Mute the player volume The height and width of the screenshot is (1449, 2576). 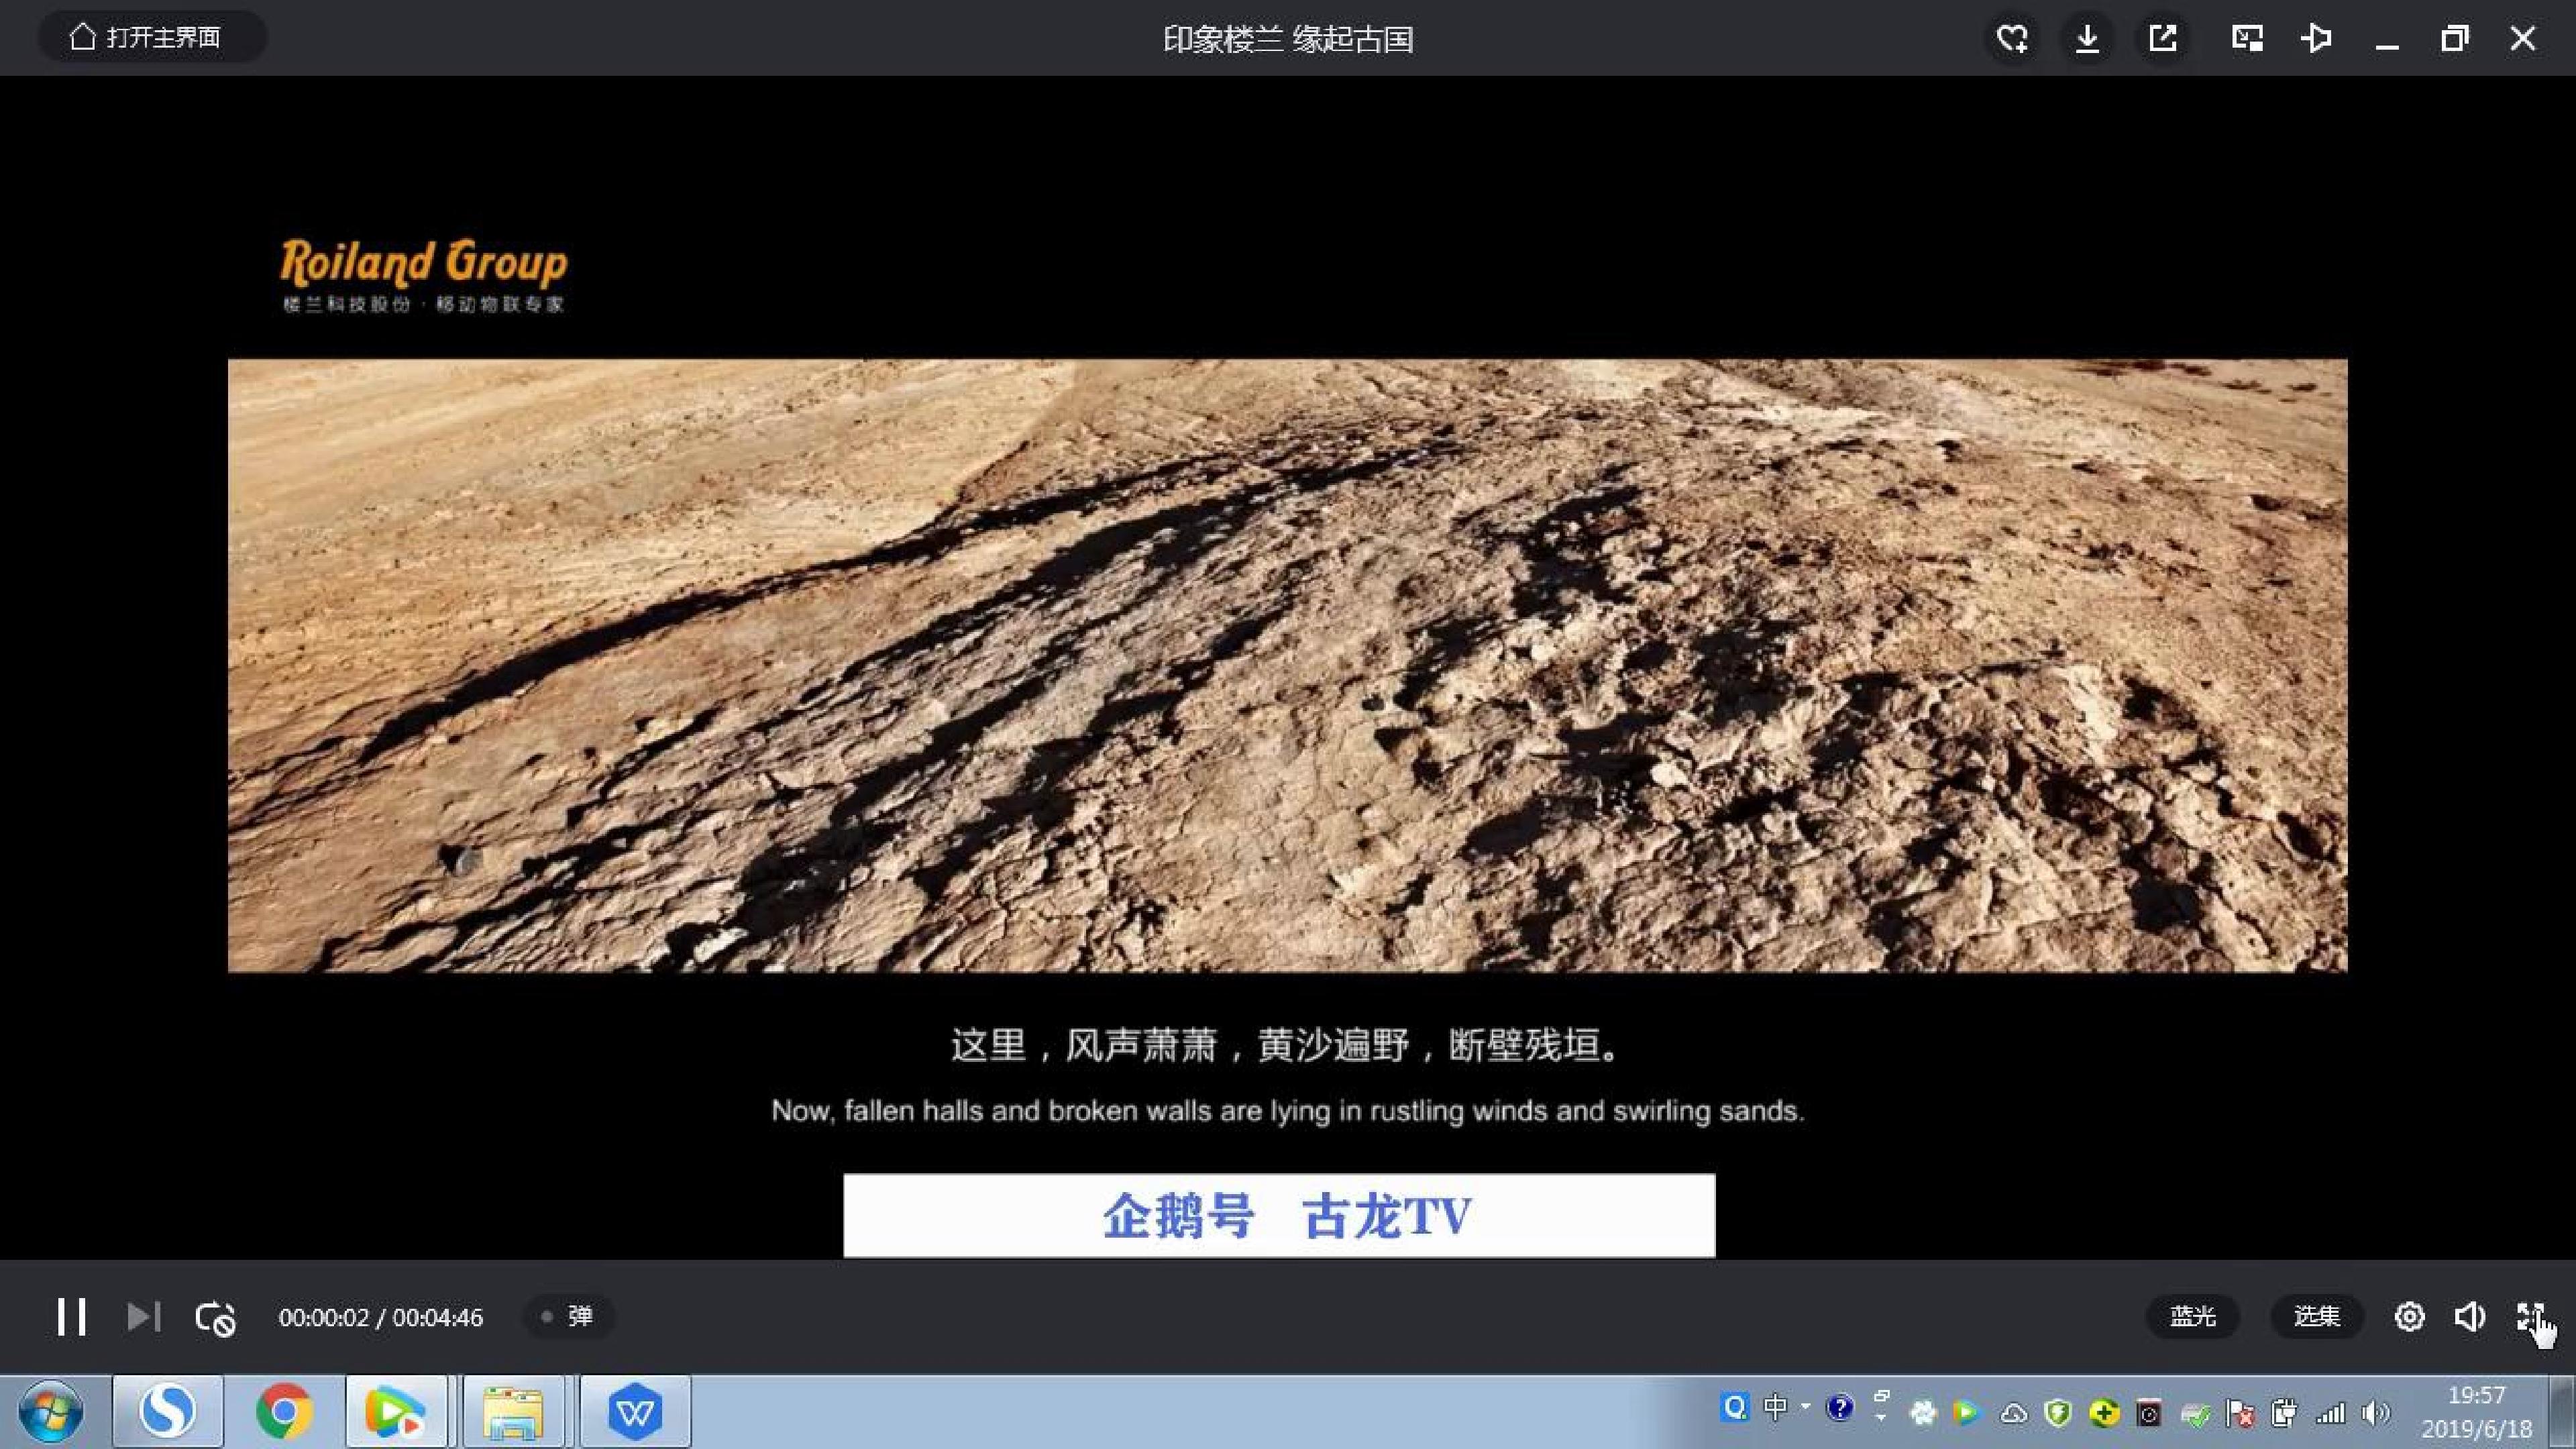tap(2469, 1317)
